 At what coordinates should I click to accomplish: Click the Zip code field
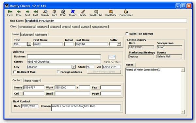click(x=111, y=67)
